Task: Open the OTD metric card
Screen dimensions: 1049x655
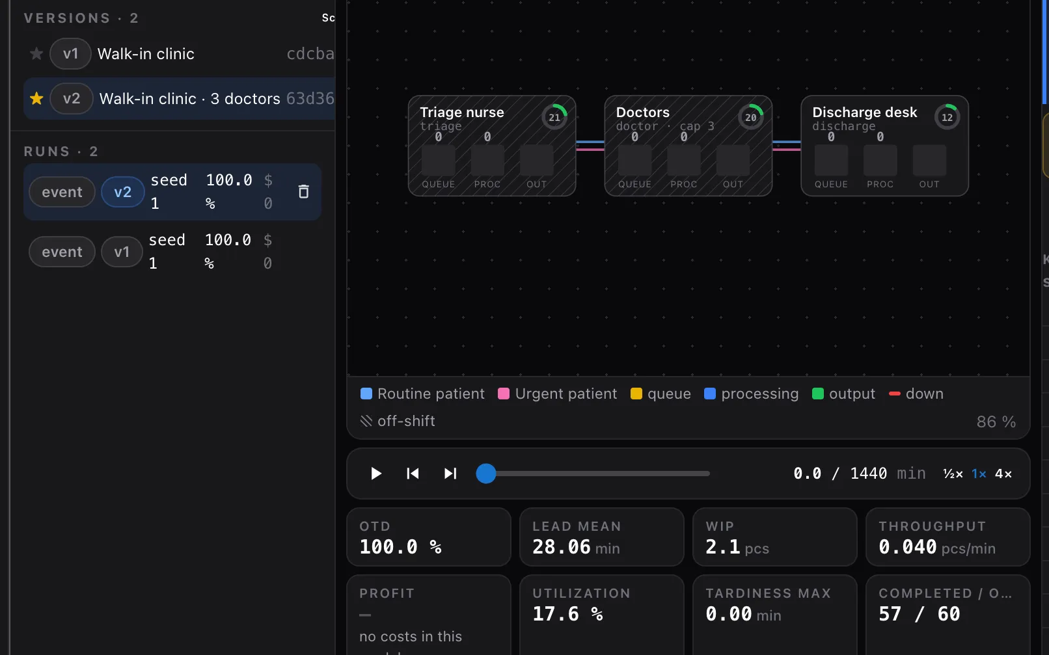Action: [x=429, y=537]
